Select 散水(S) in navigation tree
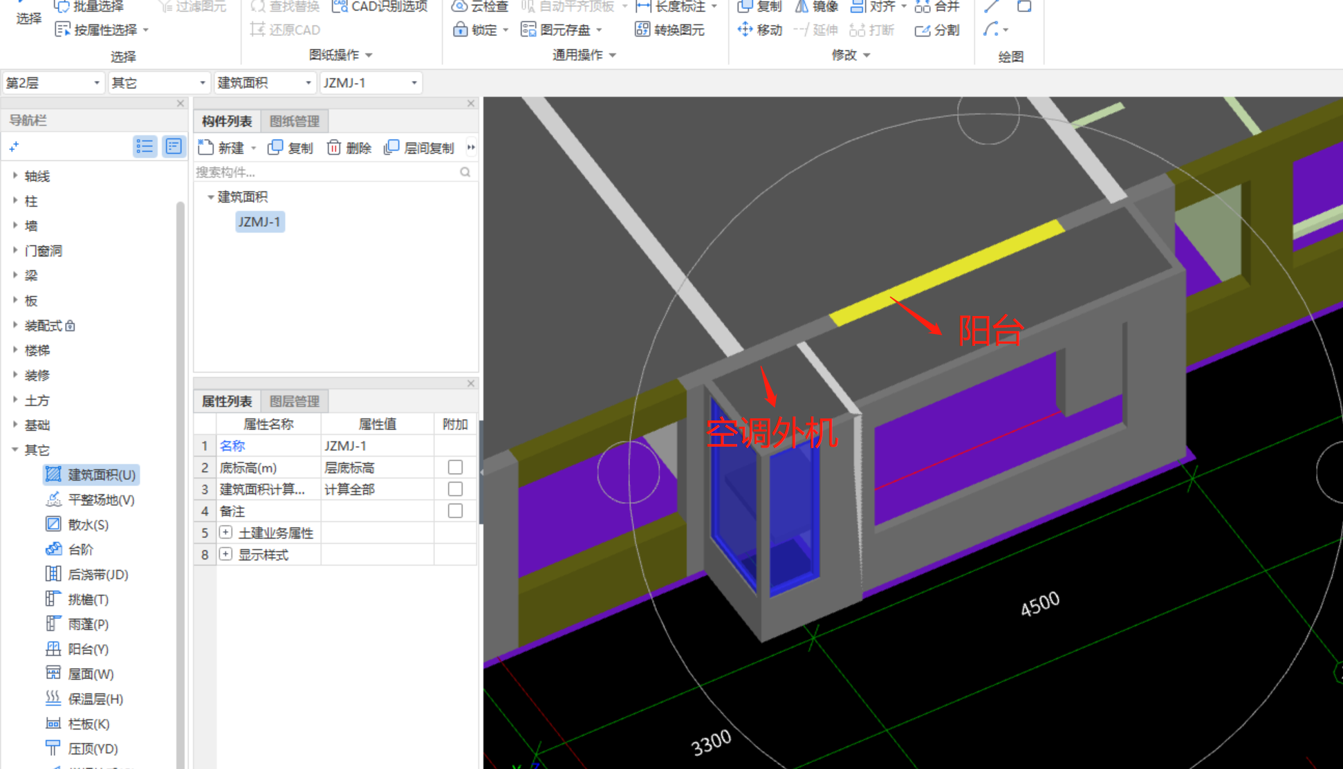 (x=77, y=525)
